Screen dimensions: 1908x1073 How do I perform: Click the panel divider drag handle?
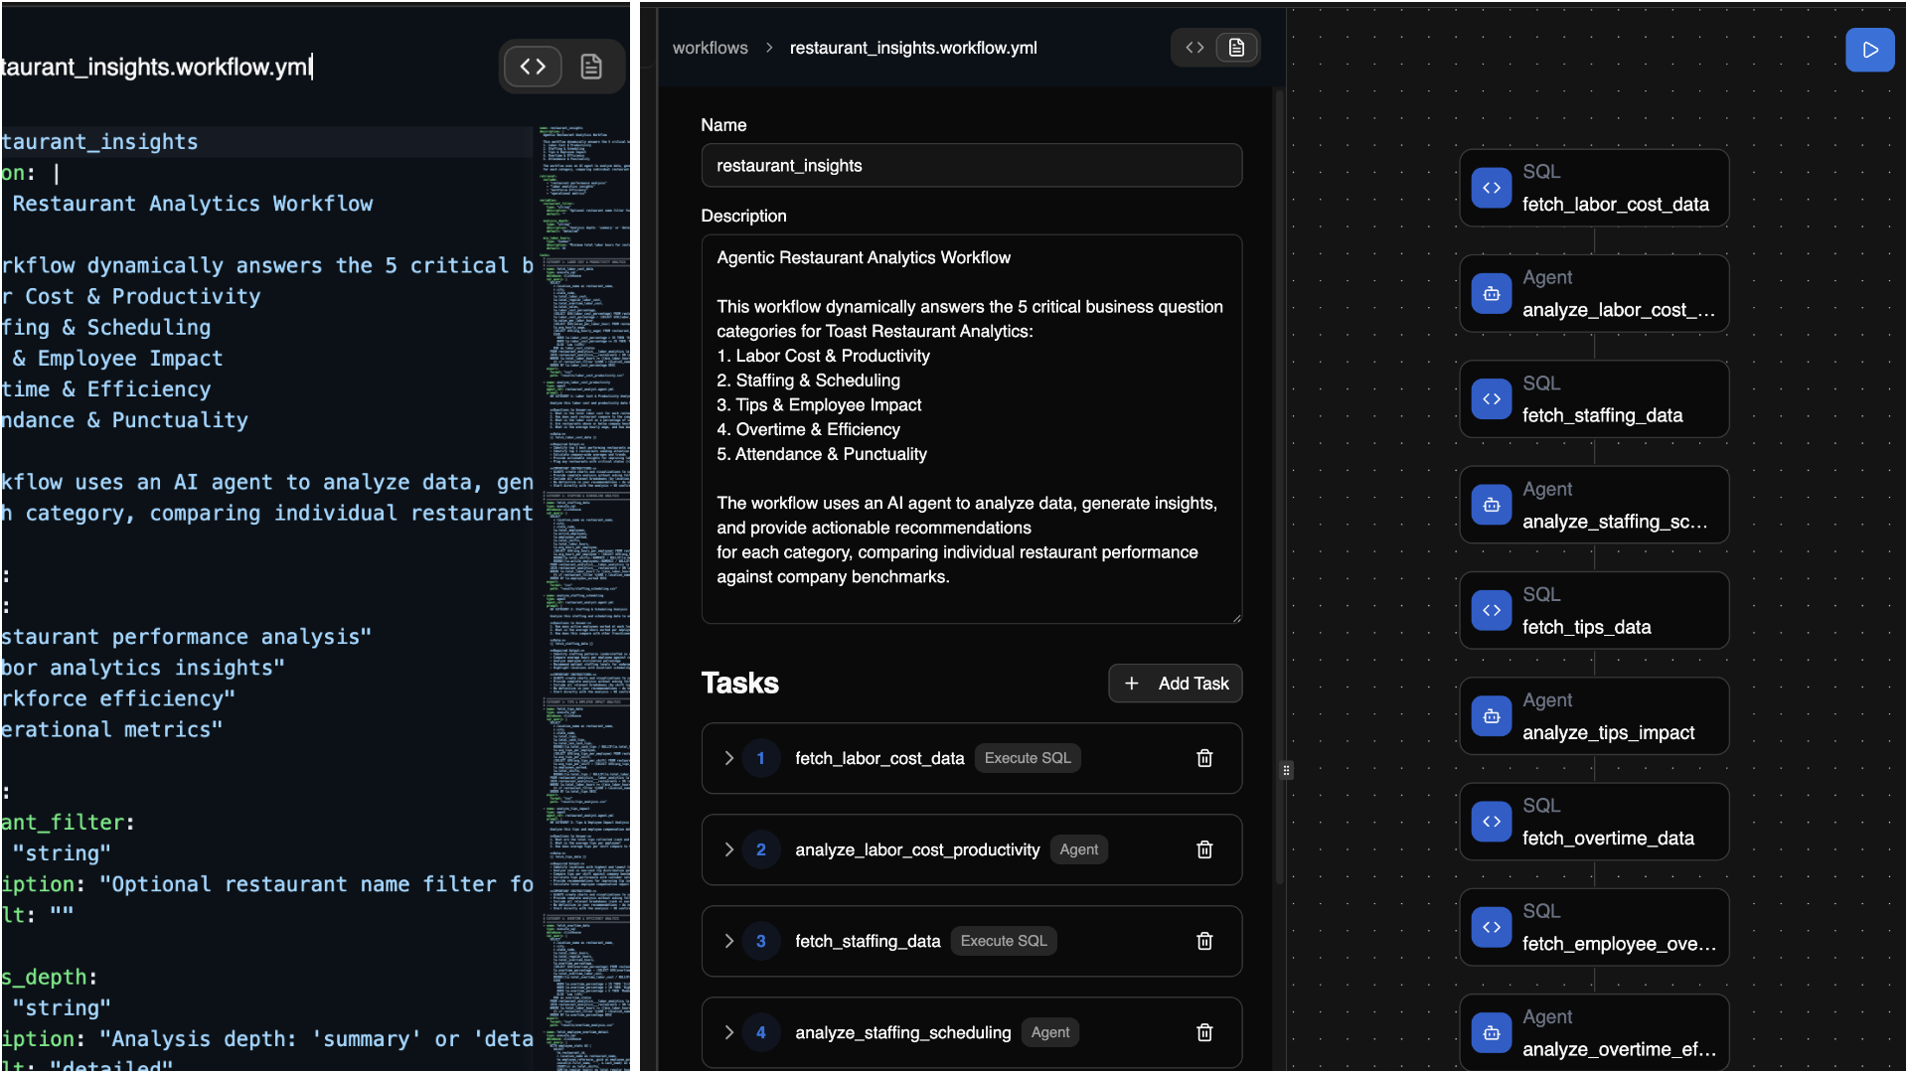pyautogui.click(x=1286, y=770)
